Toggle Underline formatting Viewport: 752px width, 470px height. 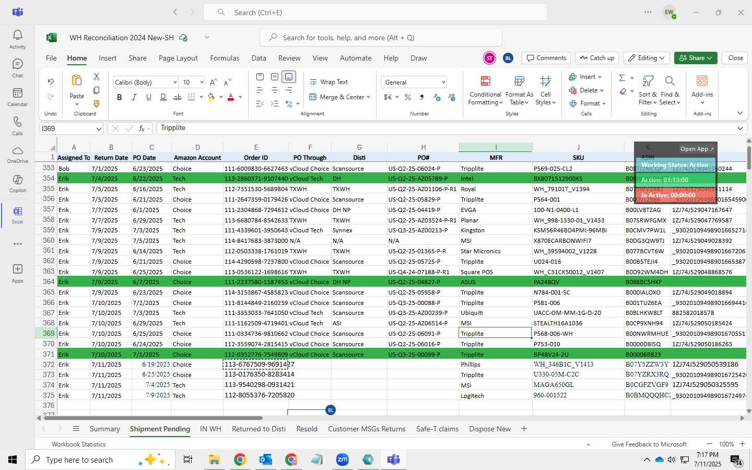tap(149, 97)
